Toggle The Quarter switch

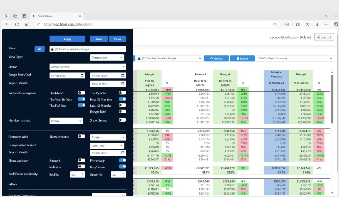[122, 93]
